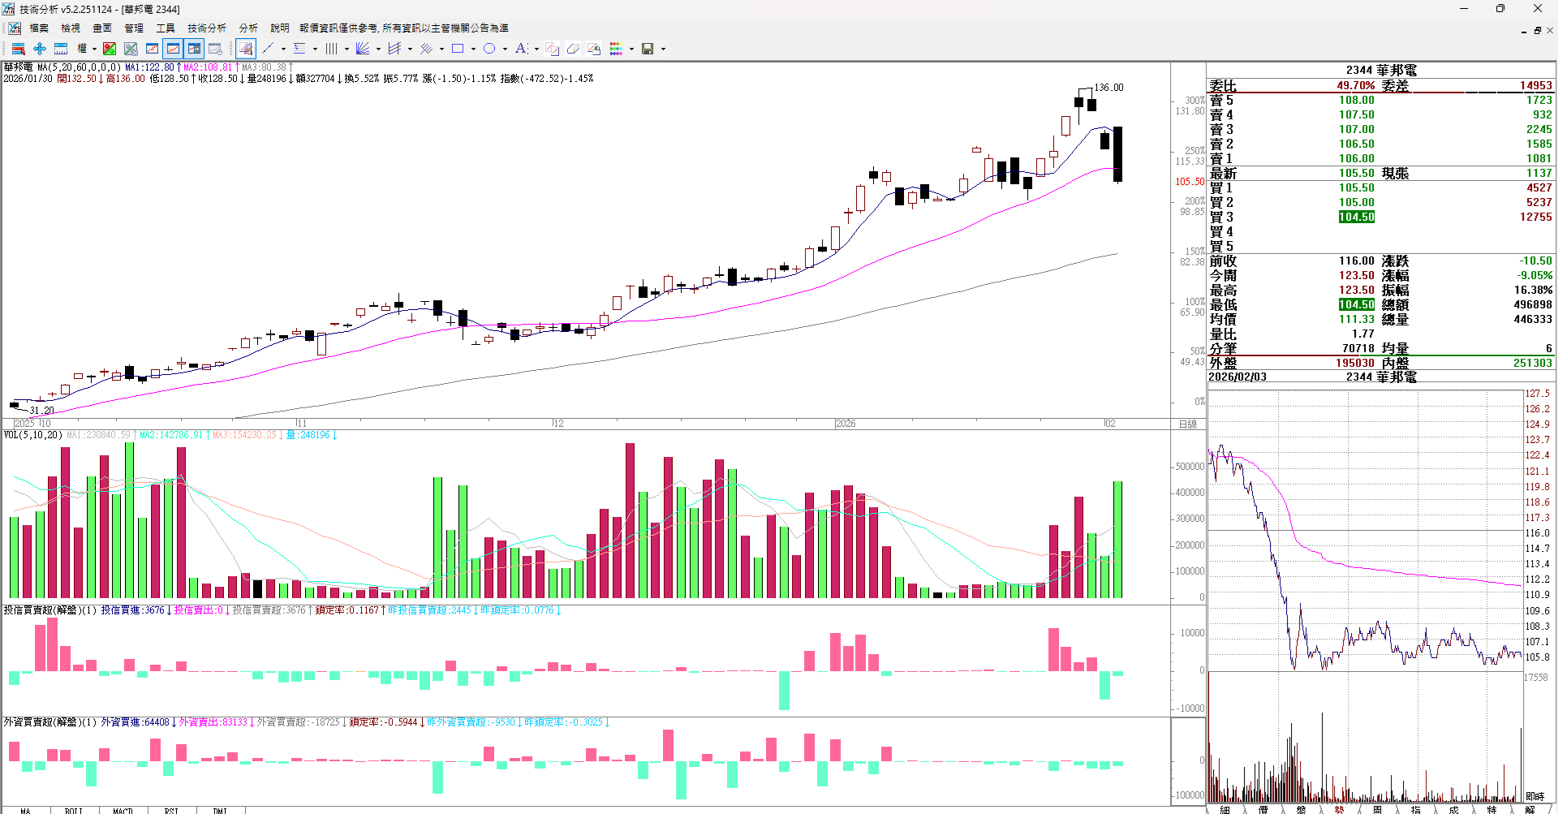The width and height of the screenshot is (1558, 814).
Task: Open the 權 dropdown arrow
Action: click(x=94, y=49)
